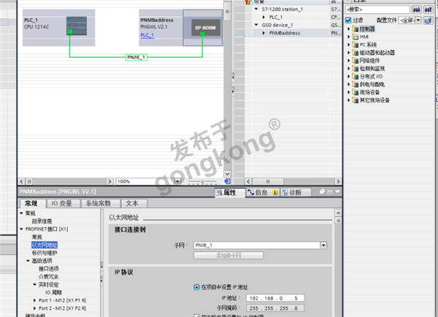Screen dimensions: 438x317
Task: Click the 子网掩码 field 255.255.255.0
Action: coord(275,308)
